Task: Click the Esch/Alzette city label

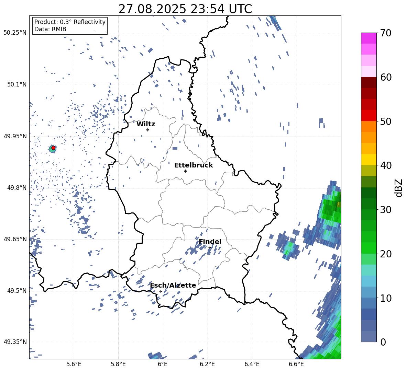Action: 173,285
